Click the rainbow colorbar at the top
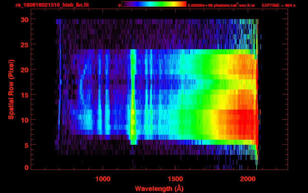The width and height of the screenshot is (308, 193). click(154, 4)
